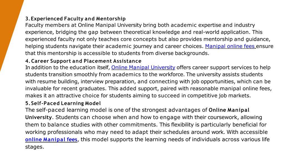Image resolution: width=284 pixels, height=159 pixels.
Task: Click the line "The self-paced learning model is one"
Action: [137, 110]
